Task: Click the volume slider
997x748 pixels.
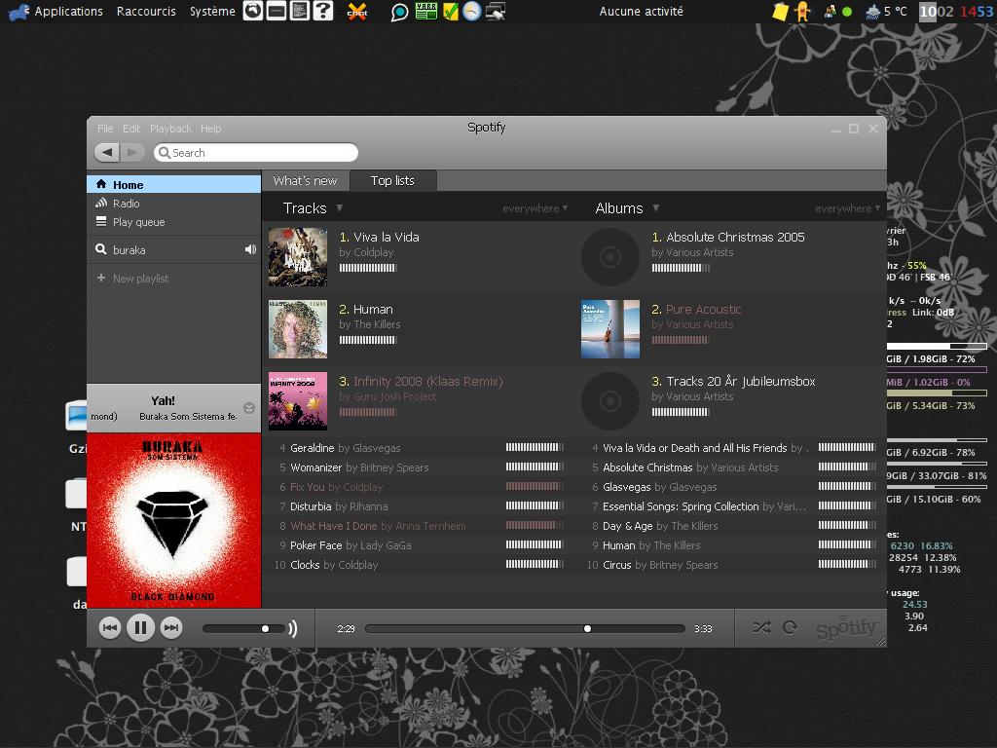Action: 243,628
